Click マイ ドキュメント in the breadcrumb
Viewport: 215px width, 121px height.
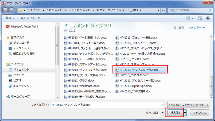point(79,10)
